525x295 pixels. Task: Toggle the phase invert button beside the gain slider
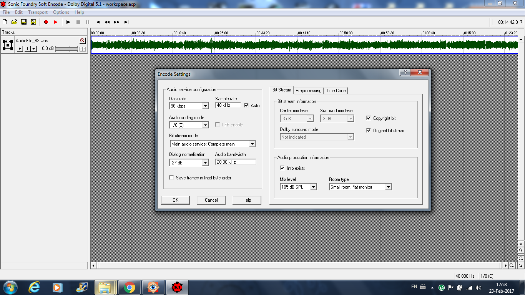pyautogui.click(x=83, y=49)
